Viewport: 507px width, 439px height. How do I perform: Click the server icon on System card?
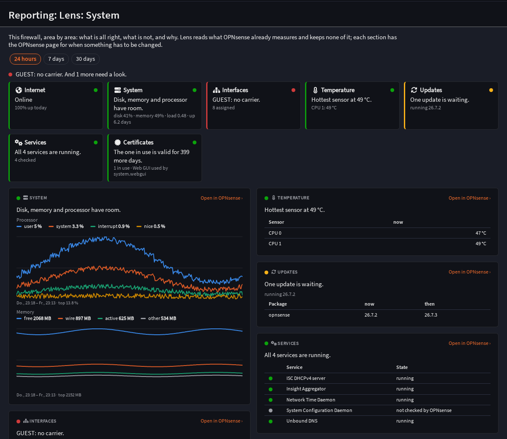click(117, 90)
